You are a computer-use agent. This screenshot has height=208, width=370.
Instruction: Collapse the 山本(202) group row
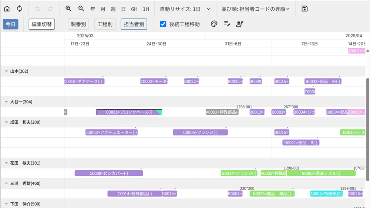point(6,71)
